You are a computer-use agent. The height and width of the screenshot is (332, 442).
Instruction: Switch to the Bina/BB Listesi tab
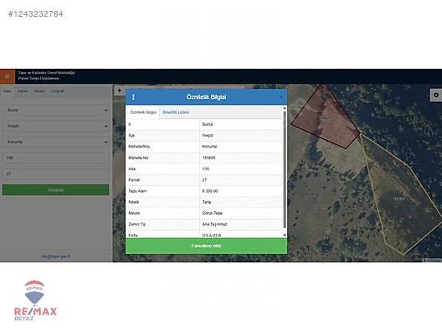click(176, 112)
